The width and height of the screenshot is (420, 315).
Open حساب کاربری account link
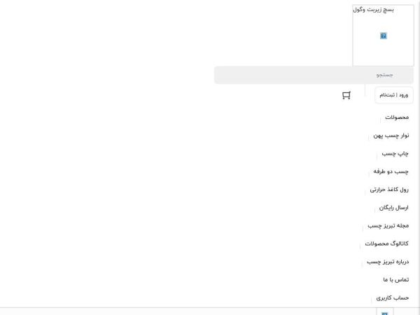393,298
